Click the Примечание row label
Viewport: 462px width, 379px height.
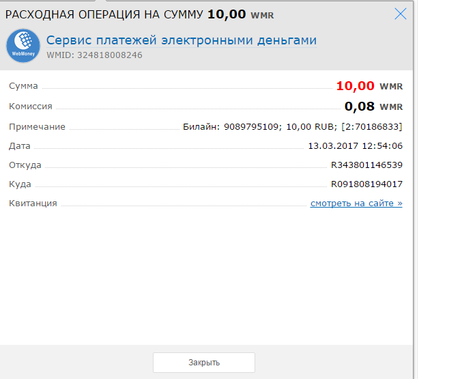pos(37,127)
